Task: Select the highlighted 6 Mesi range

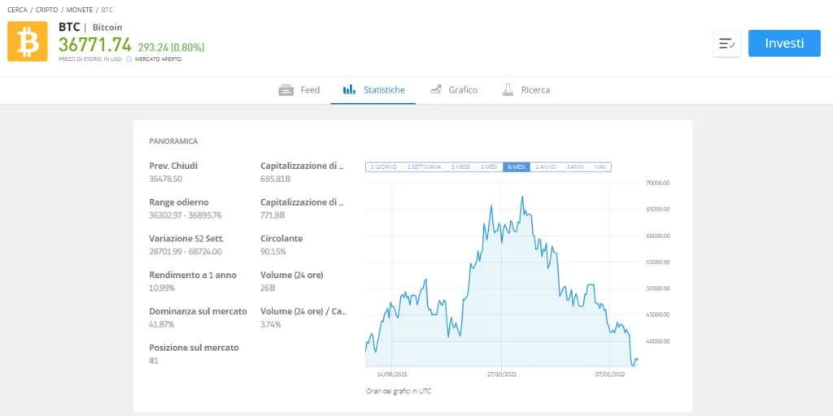Action: [x=517, y=167]
